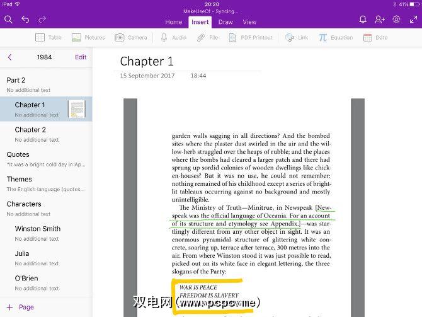Image resolution: width=422 pixels, height=317 pixels.
Task: Open the Quotes page
Action: pyautogui.click(x=46, y=159)
